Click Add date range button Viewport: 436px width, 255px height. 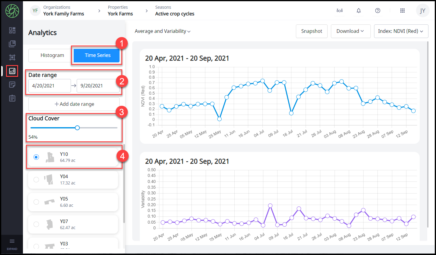[x=74, y=104]
